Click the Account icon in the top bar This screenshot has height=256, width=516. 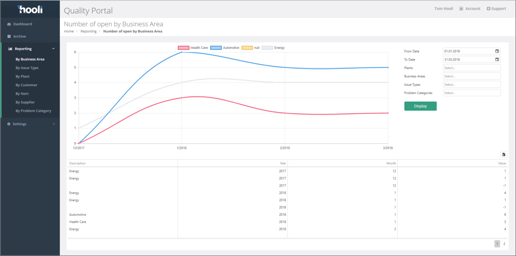(x=462, y=8)
